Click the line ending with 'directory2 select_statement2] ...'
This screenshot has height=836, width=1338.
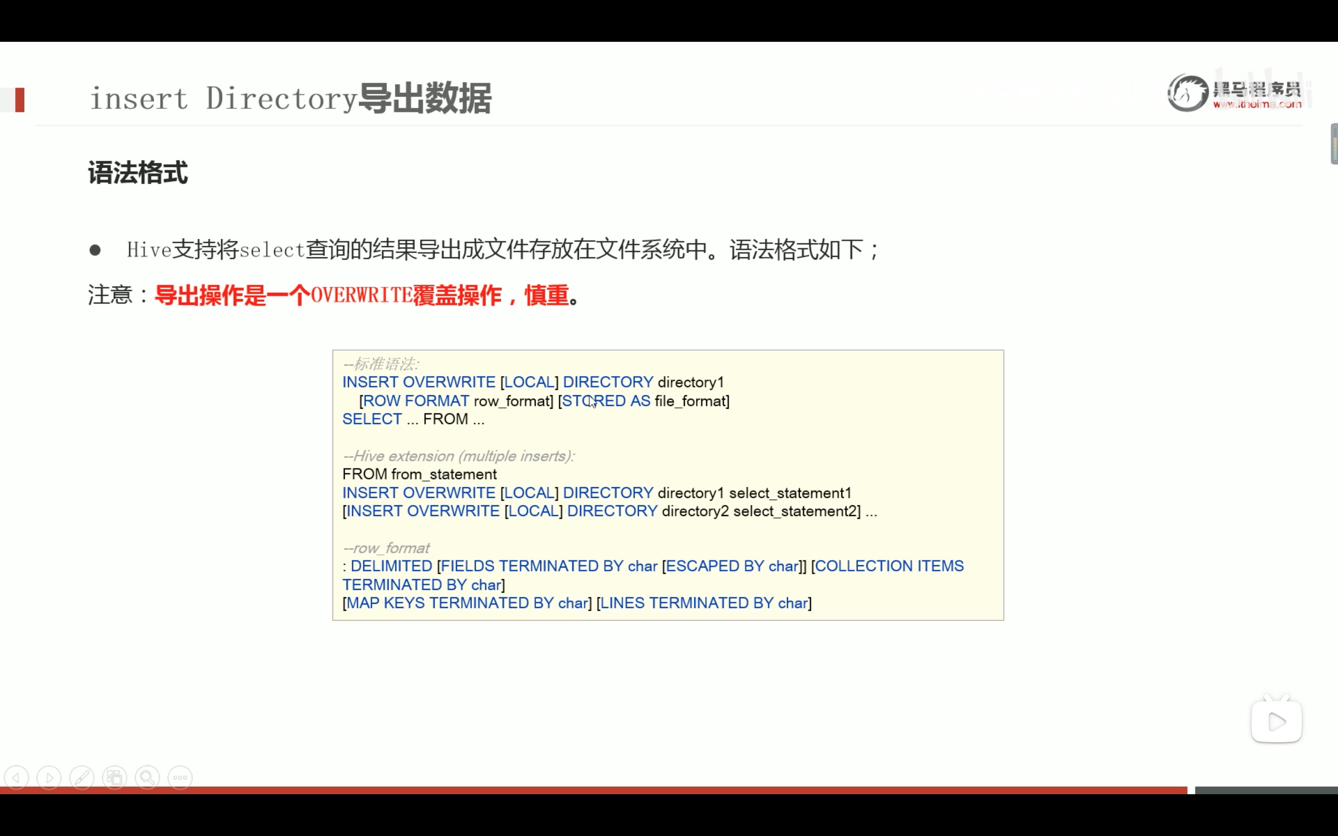[x=609, y=511]
